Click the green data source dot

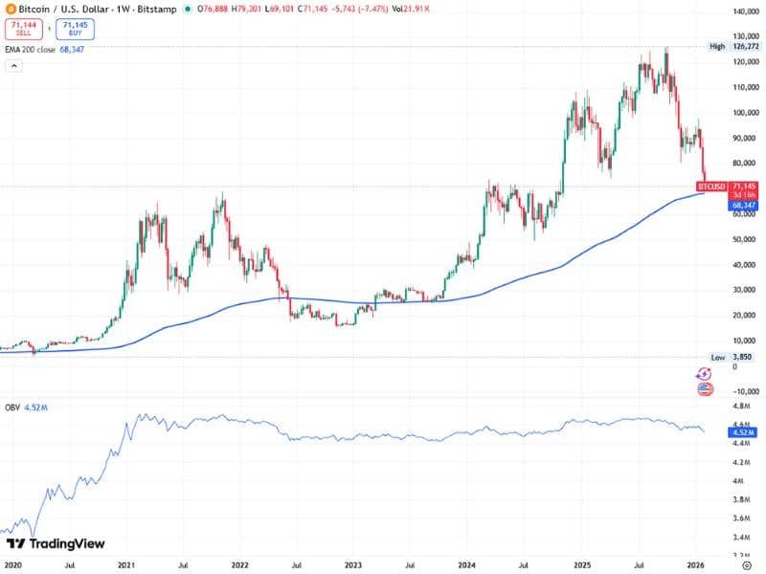[x=186, y=9]
